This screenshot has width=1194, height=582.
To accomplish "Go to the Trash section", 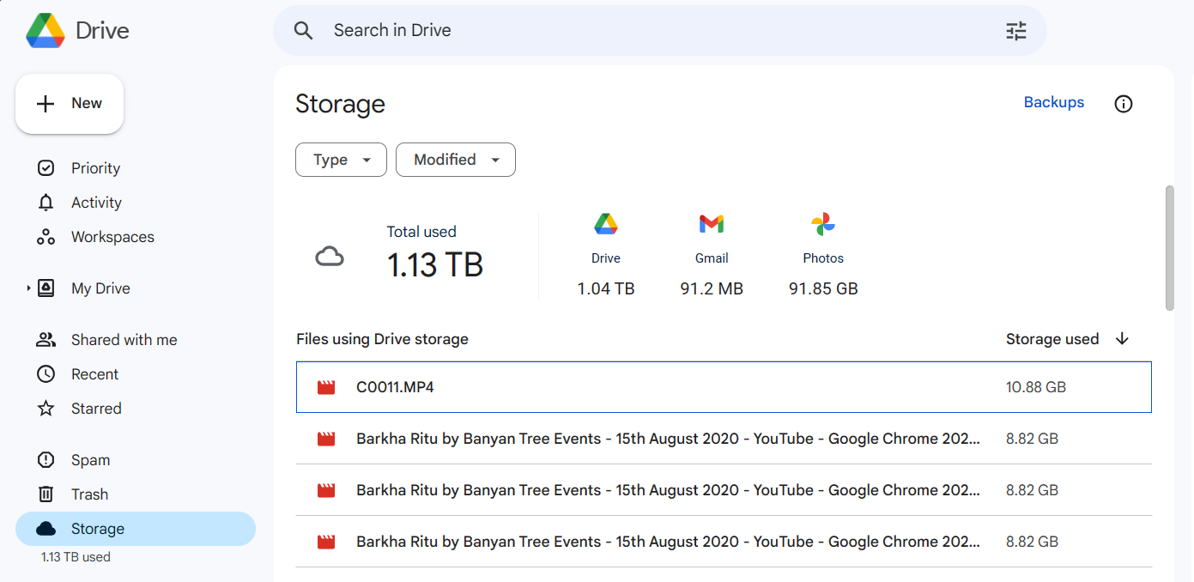I will point(89,494).
